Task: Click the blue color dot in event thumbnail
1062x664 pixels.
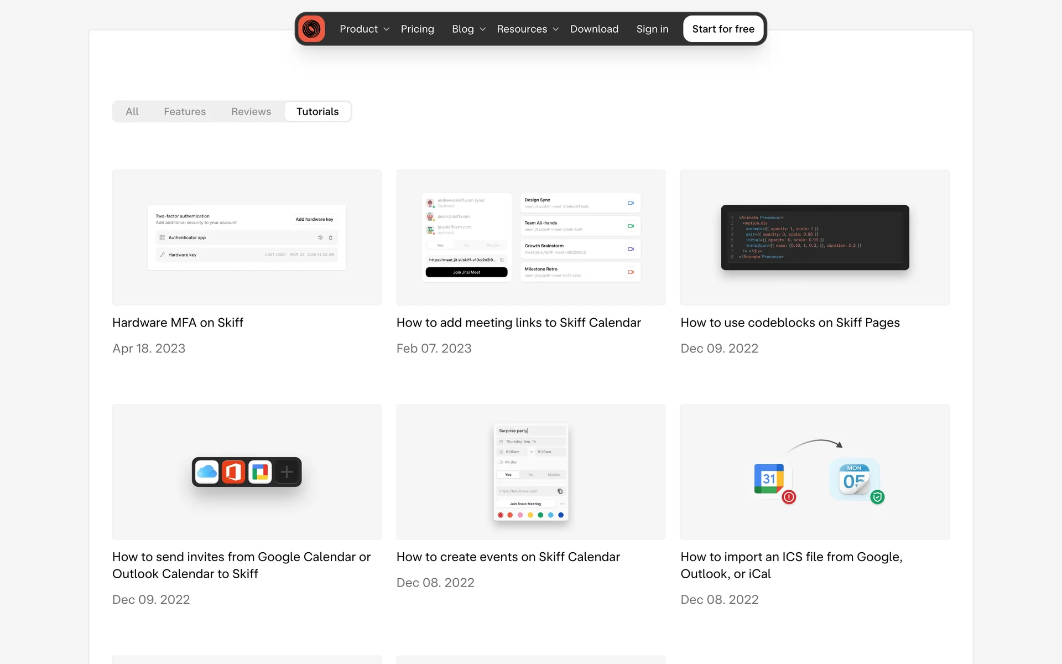Action: (561, 515)
